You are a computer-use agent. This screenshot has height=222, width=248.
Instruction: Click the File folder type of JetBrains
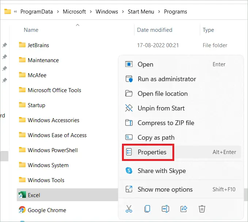(215, 45)
